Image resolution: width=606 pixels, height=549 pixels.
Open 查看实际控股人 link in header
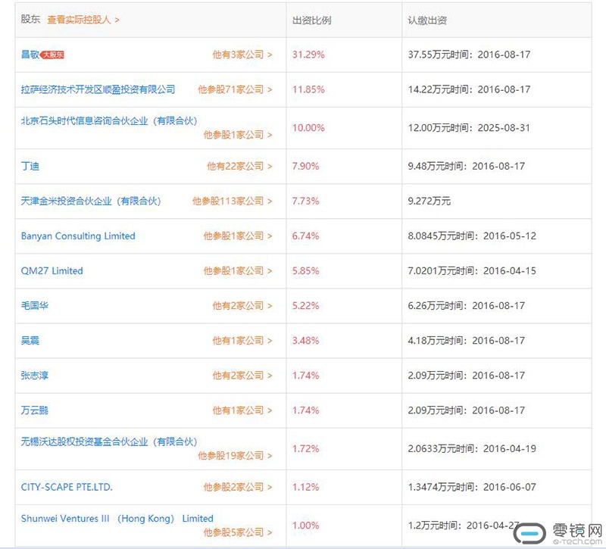(x=83, y=20)
